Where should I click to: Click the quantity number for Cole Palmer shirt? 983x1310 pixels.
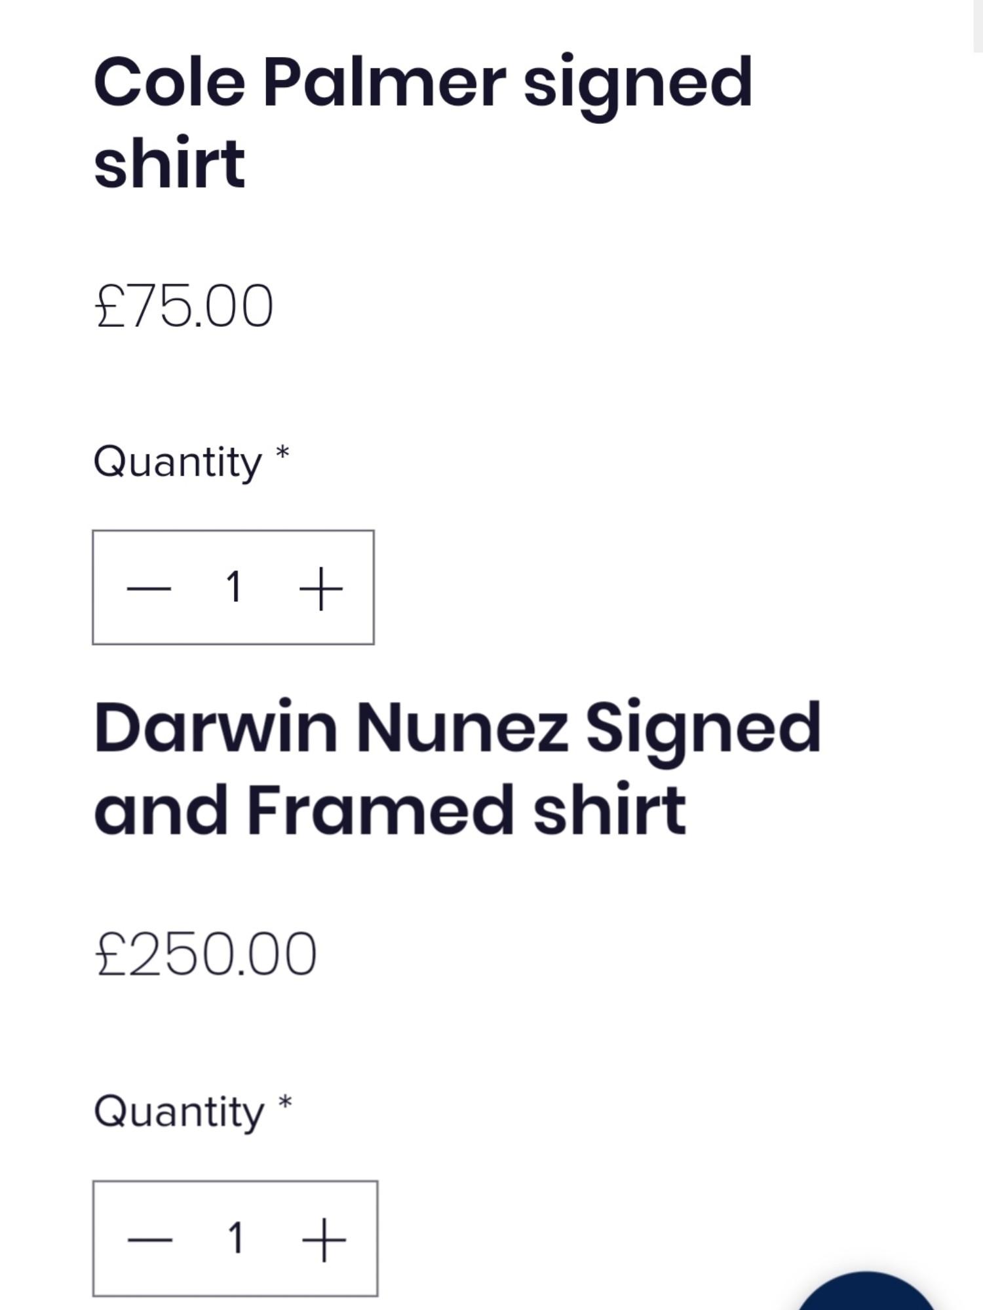pos(234,587)
